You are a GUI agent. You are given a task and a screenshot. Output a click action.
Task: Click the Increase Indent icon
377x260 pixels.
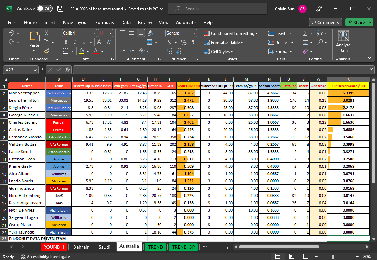coord(131,51)
